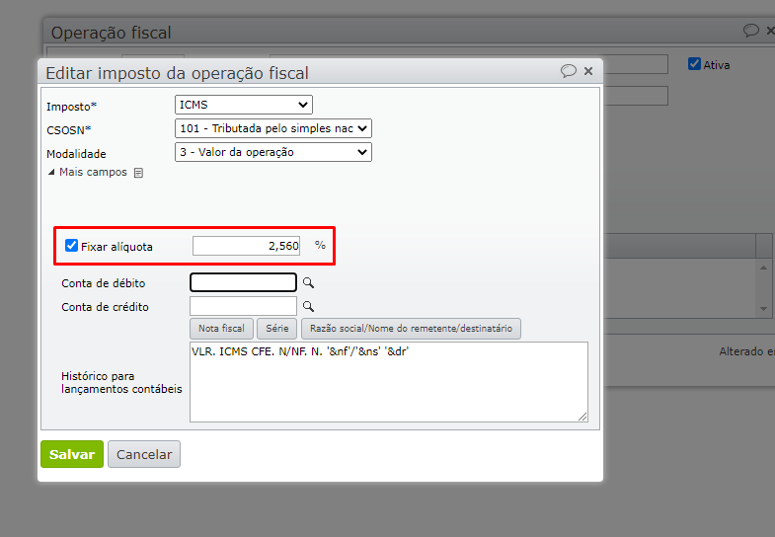Focus the Conta de crédito field

[x=243, y=306]
